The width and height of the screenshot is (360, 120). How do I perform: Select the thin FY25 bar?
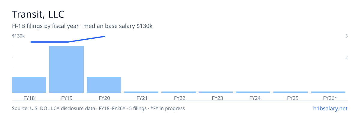point(290,92)
